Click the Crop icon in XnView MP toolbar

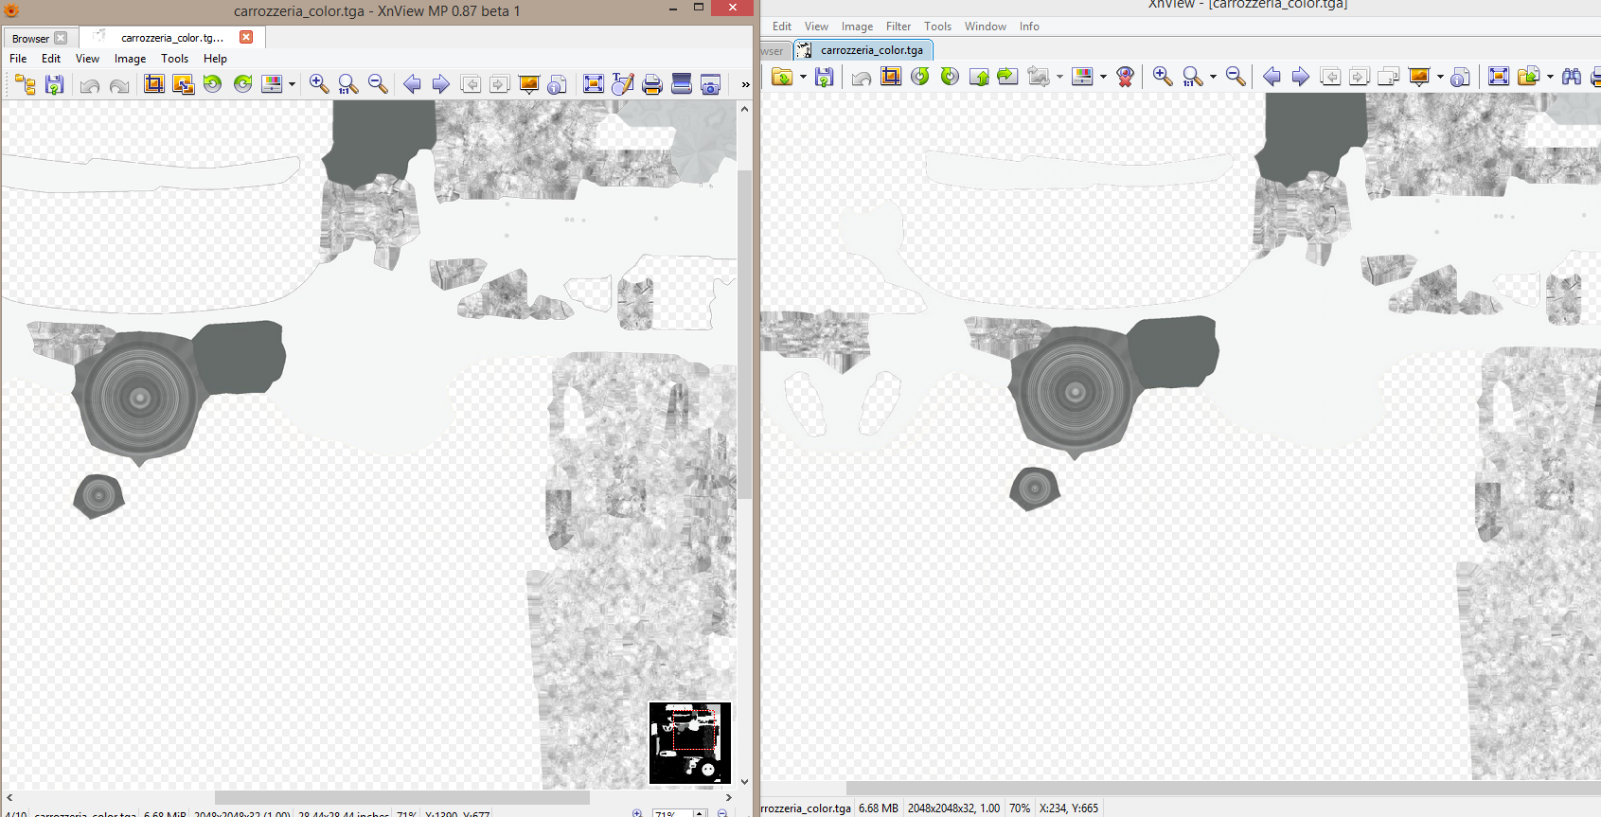(x=153, y=84)
